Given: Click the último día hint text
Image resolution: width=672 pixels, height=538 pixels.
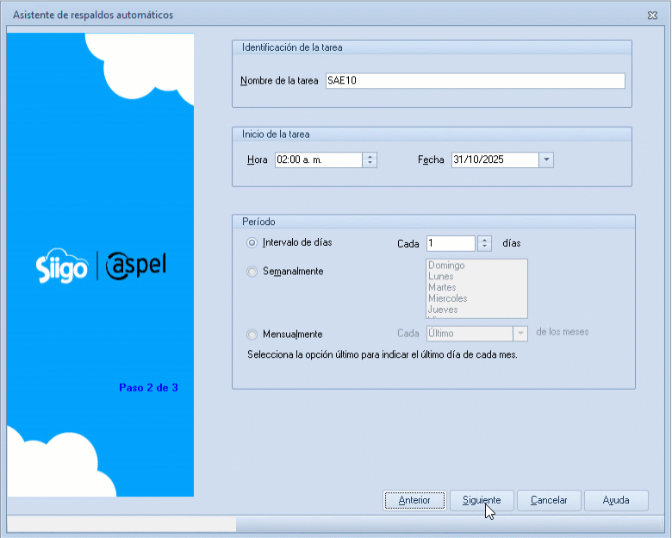Looking at the screenshot, I should point(383,355).
